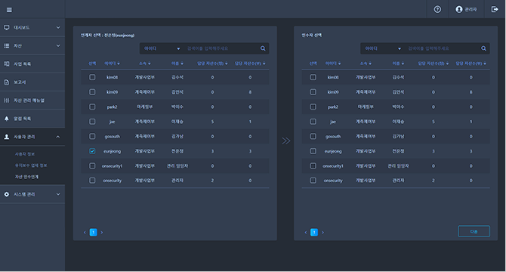Expand the 대시보드 menu chevron
The image size is (506, 272).
pos(58,27)
